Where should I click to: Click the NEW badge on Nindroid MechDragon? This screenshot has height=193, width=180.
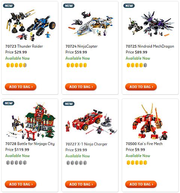pyautogui.click(x=129, y=6)
